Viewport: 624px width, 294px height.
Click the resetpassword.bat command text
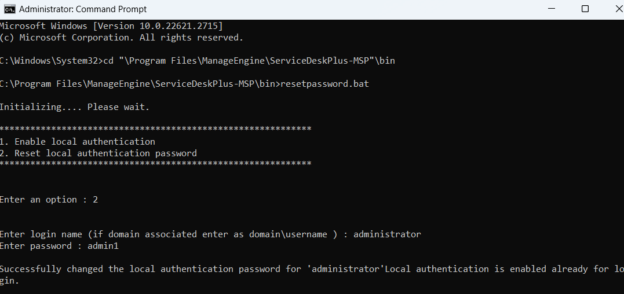click(x=324, y=84)
